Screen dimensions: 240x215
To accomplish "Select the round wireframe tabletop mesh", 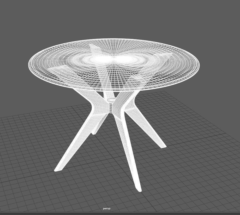I will click(x=114, y=65).
